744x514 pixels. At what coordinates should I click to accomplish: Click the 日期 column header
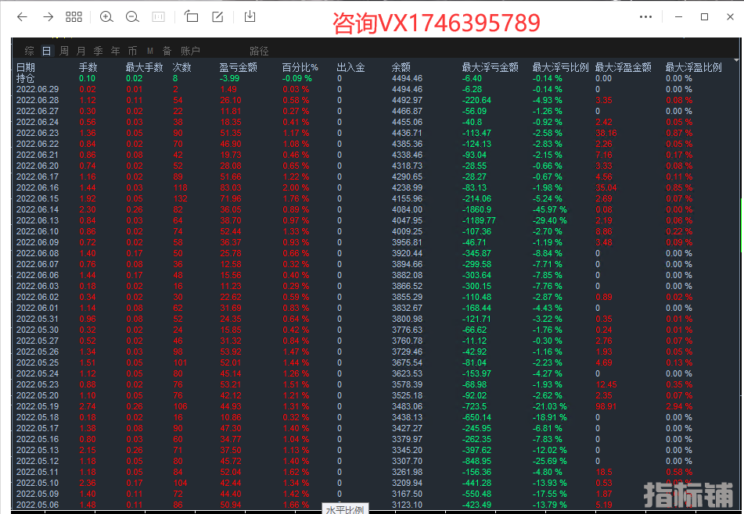click(x=26, y=67)
